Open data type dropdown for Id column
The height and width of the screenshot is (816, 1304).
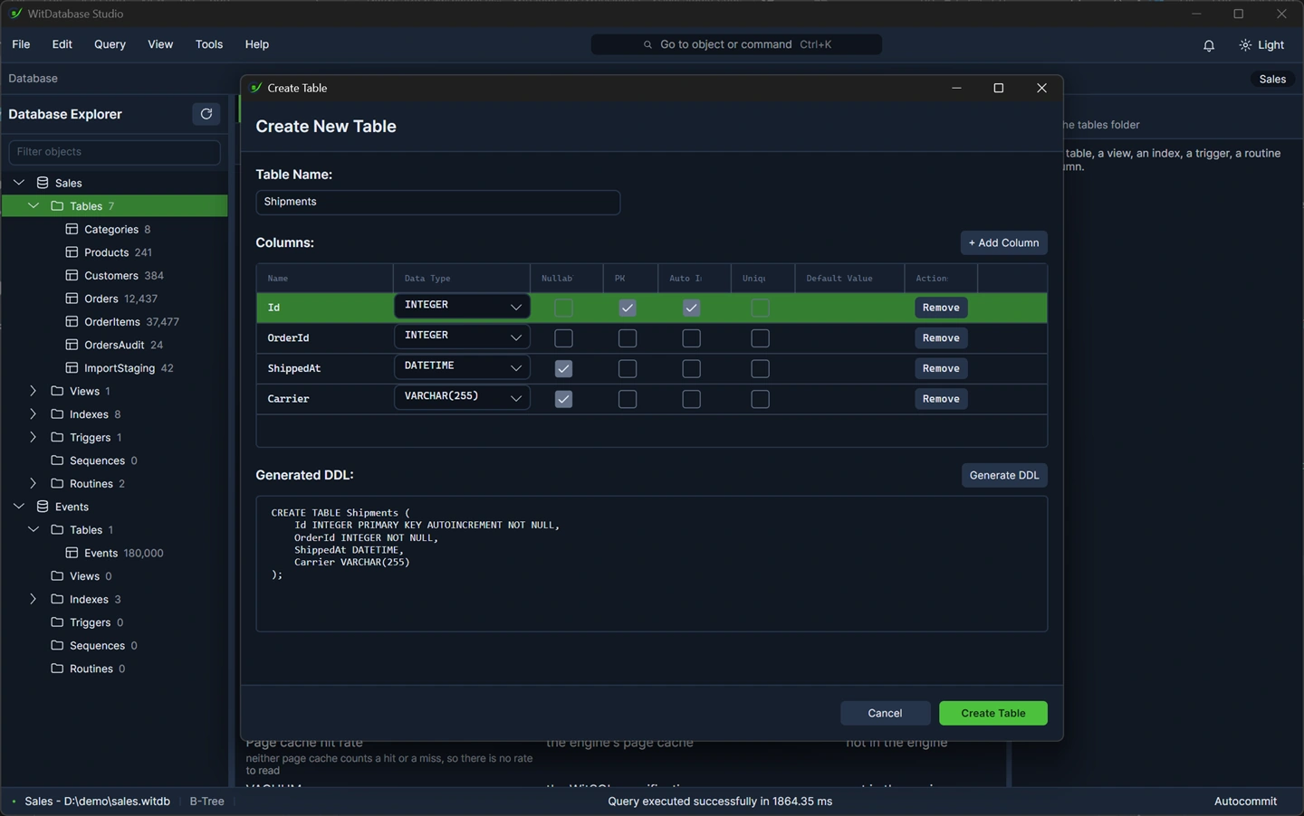coord(462,306)
